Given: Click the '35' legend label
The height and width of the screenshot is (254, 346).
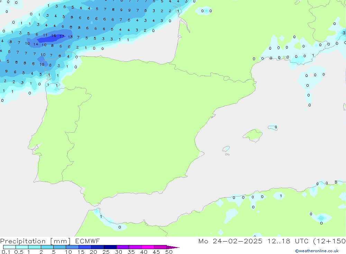Looking at the screenshot, I should tap(131, 252).
